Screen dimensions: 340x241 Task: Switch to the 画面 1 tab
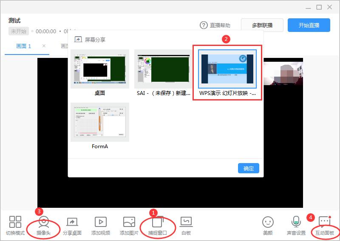pos(24,46)
